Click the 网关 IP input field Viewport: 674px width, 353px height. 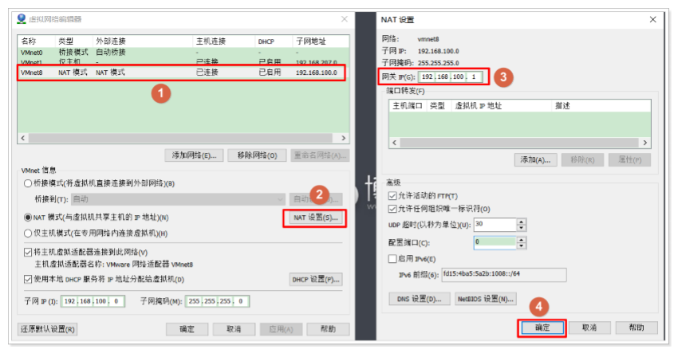[451, 76]
